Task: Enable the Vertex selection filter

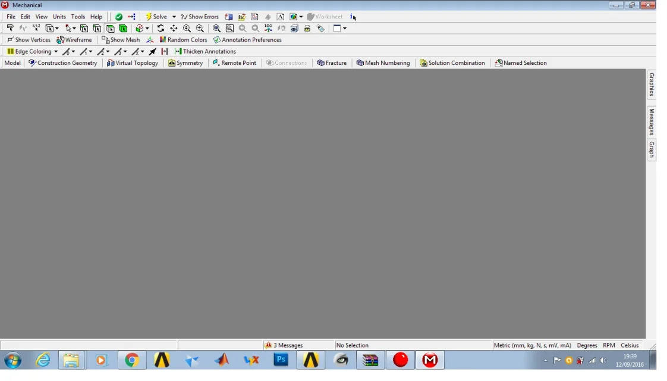Action: [x=86, y=29]
